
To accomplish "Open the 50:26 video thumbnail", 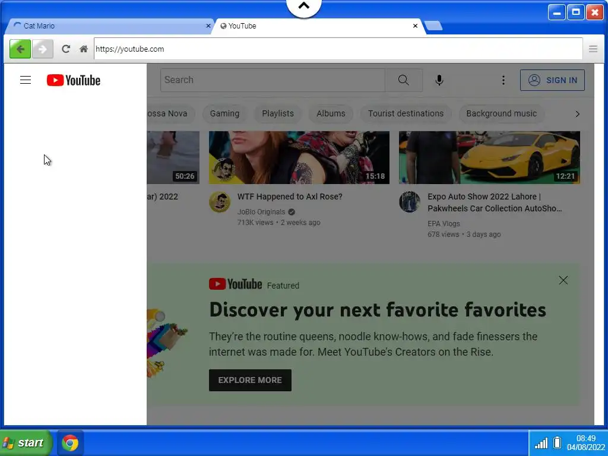I will 173,157.
